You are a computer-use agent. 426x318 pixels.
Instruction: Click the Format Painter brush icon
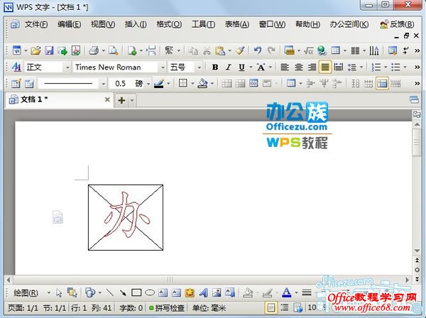click(240, 50)
